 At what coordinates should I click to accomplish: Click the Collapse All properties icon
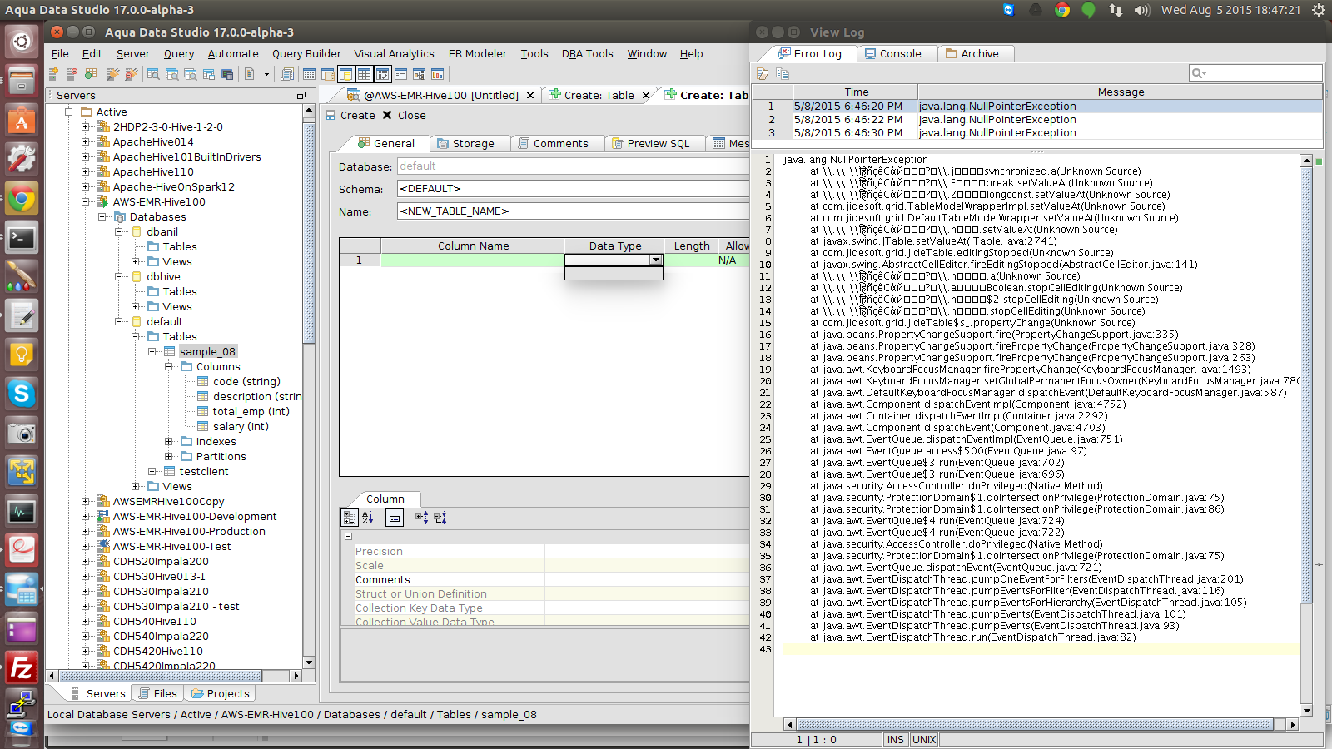pos(440,518)
